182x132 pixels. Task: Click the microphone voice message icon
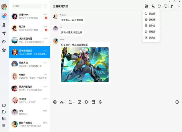[100, 102]
